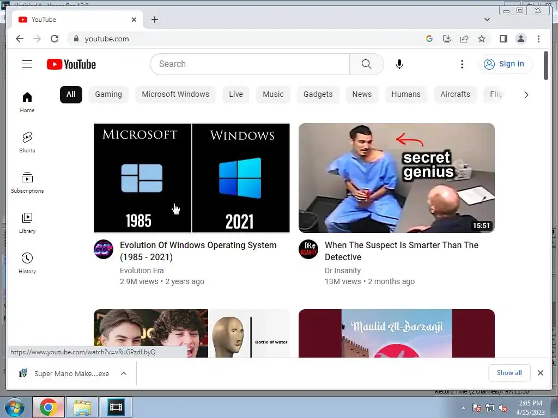The height and width of the screenshot is (418, 558).
Task: Click Chrome in the taskbar
Action: pos(48,407)
